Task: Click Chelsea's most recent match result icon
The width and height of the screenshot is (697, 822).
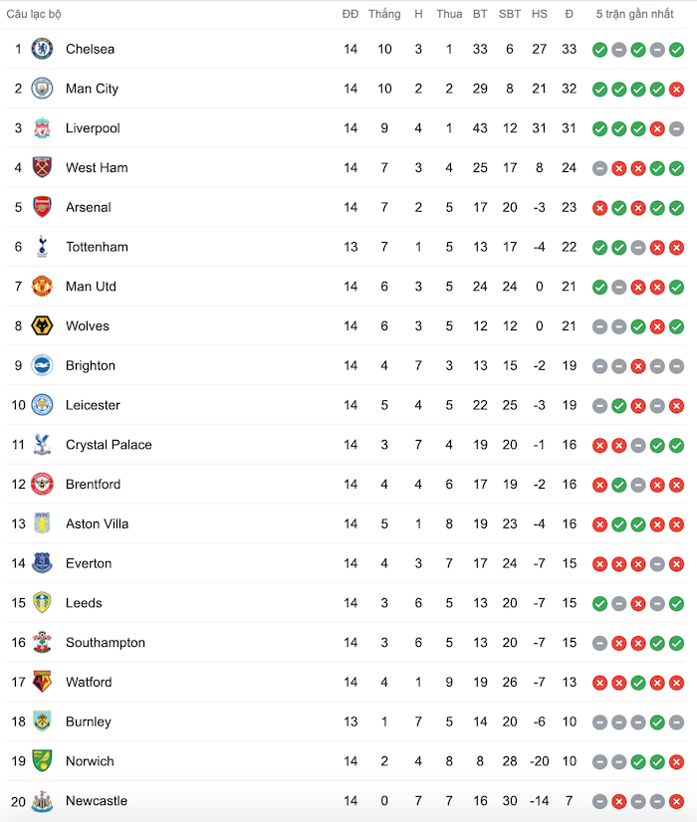Action: click(x=676, y=50)
